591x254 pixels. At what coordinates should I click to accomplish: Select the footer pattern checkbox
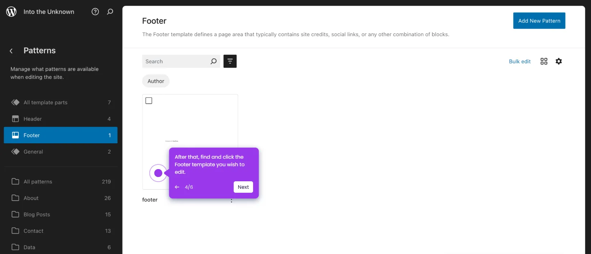[149, 101]
